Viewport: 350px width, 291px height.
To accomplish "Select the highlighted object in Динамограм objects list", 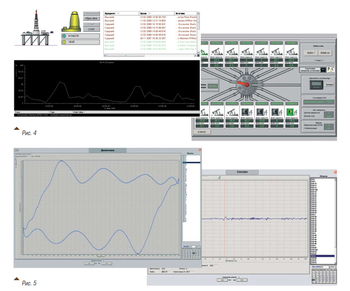I will click(191, 163).
